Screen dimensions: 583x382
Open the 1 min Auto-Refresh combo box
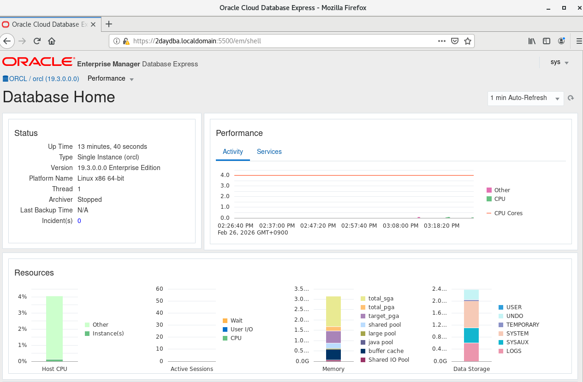[x=525, y=98]
